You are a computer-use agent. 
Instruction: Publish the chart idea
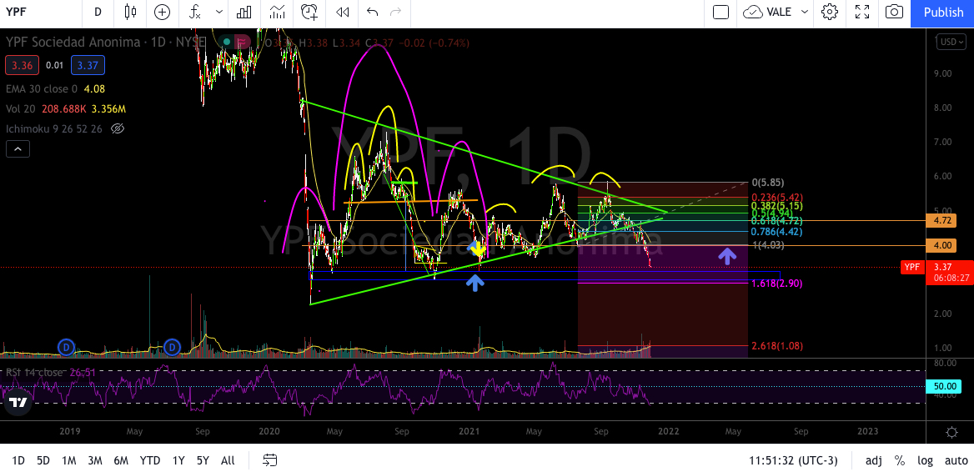pos(943,13)
